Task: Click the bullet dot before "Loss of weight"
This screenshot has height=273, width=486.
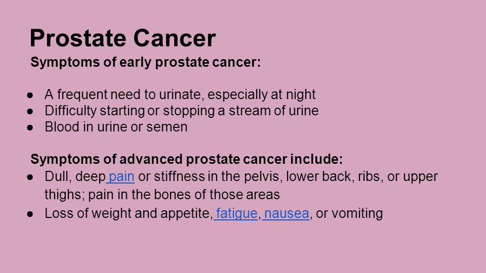Action: pos(30,214)
